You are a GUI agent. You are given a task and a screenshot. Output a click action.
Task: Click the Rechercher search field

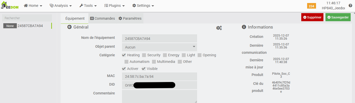tap(27, 18)
